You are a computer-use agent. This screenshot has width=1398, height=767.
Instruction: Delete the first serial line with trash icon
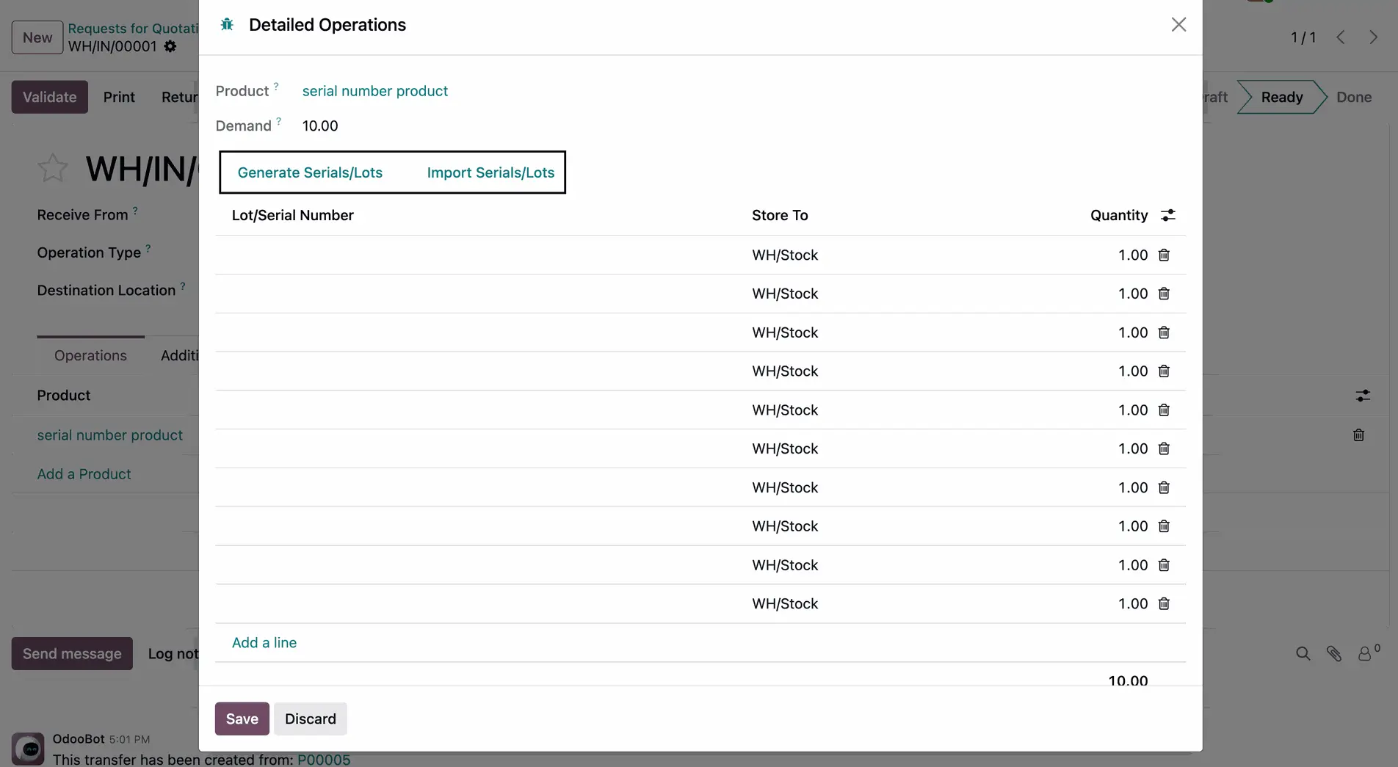[1164, 255]
